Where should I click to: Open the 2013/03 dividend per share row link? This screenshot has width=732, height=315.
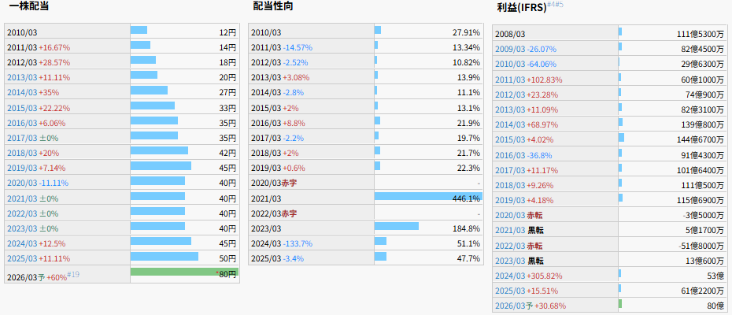[x=21, y=77]
